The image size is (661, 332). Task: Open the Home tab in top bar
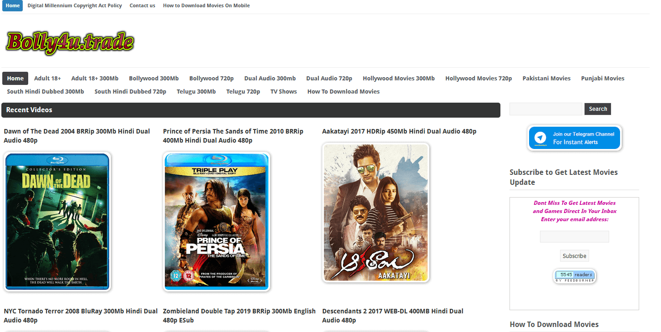tap(13, 5)
